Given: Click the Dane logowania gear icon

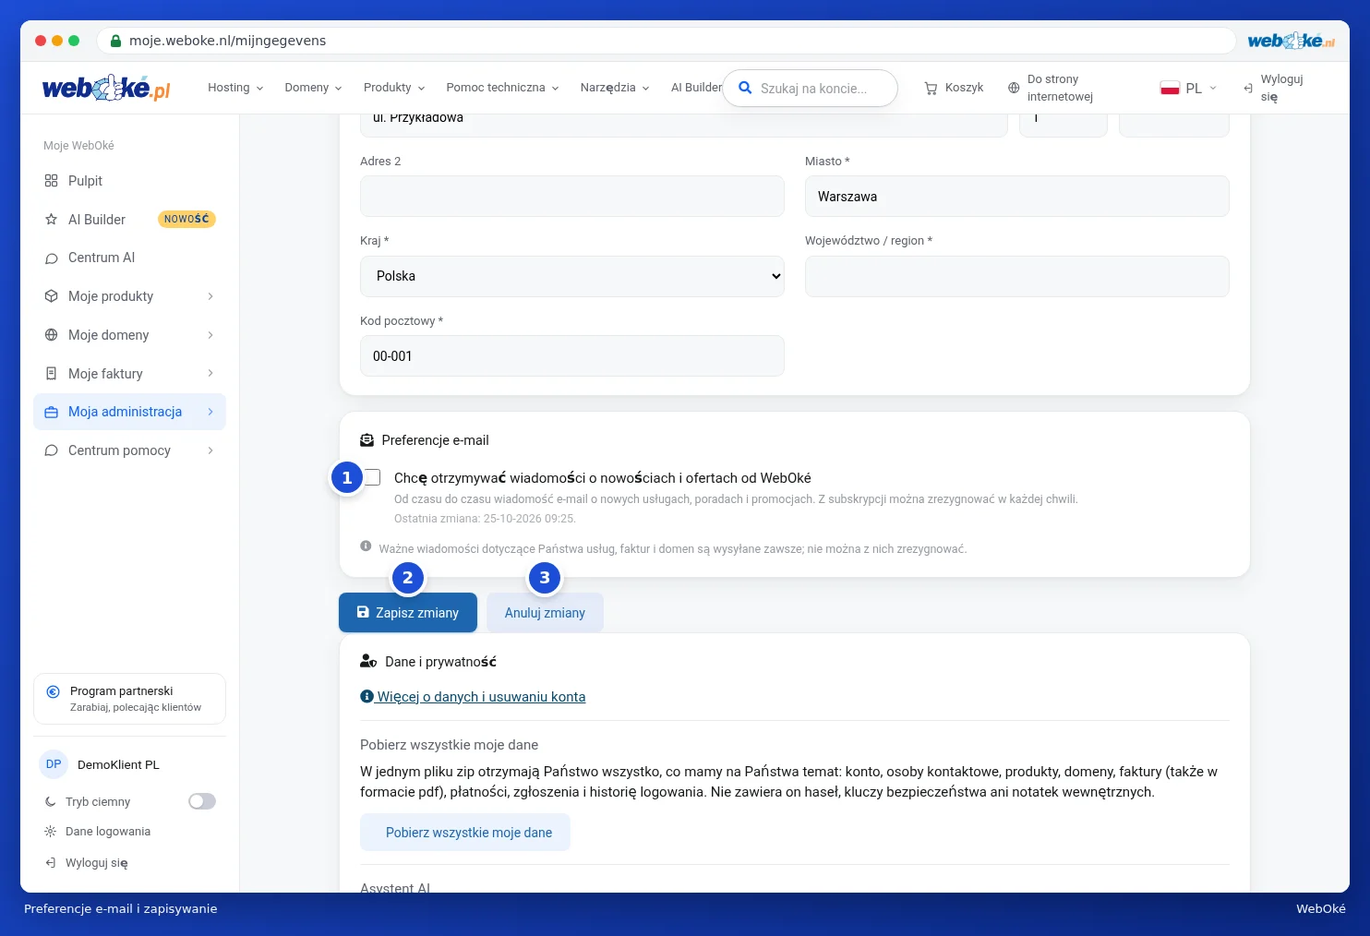Looking at the screenshot, I should (50, 832).
